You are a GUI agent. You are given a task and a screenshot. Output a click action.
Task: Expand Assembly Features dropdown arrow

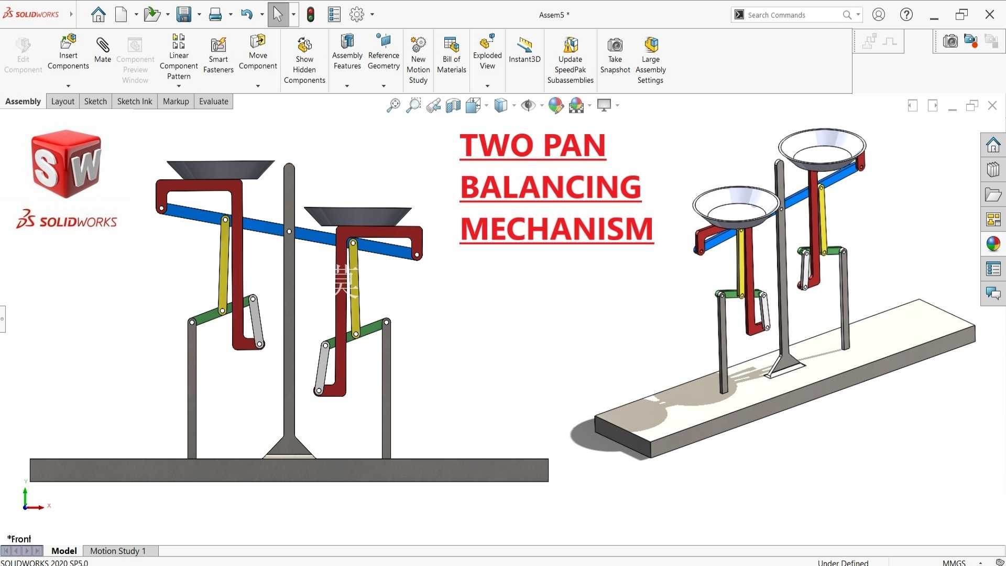click(x=347, y=86)
